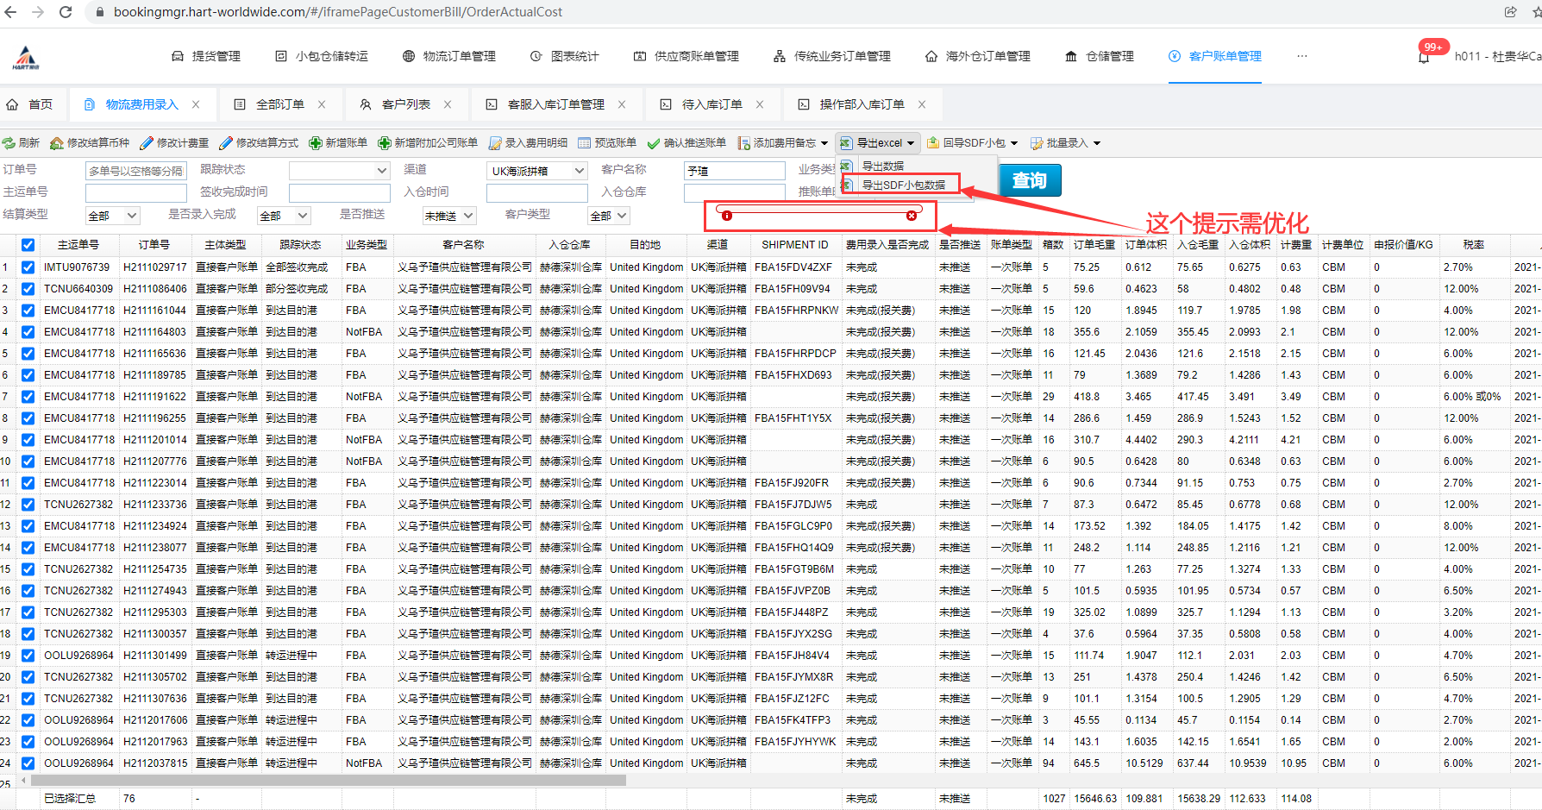The width and height of the screenshot is (1542, 810).
Task: Open the notification bell with 99+ badge
Action: (1424, 57)
